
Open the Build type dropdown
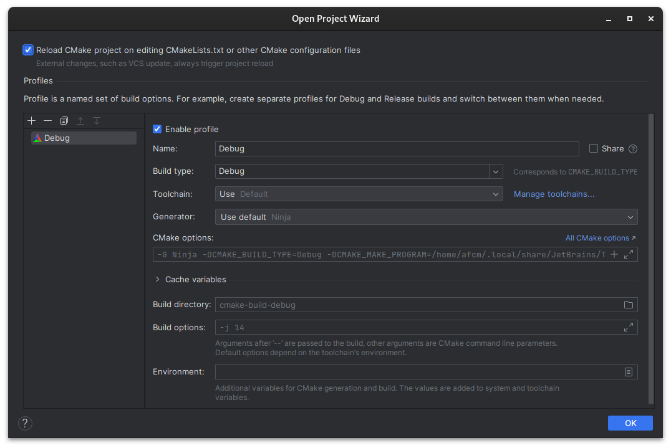coord(496,171)
